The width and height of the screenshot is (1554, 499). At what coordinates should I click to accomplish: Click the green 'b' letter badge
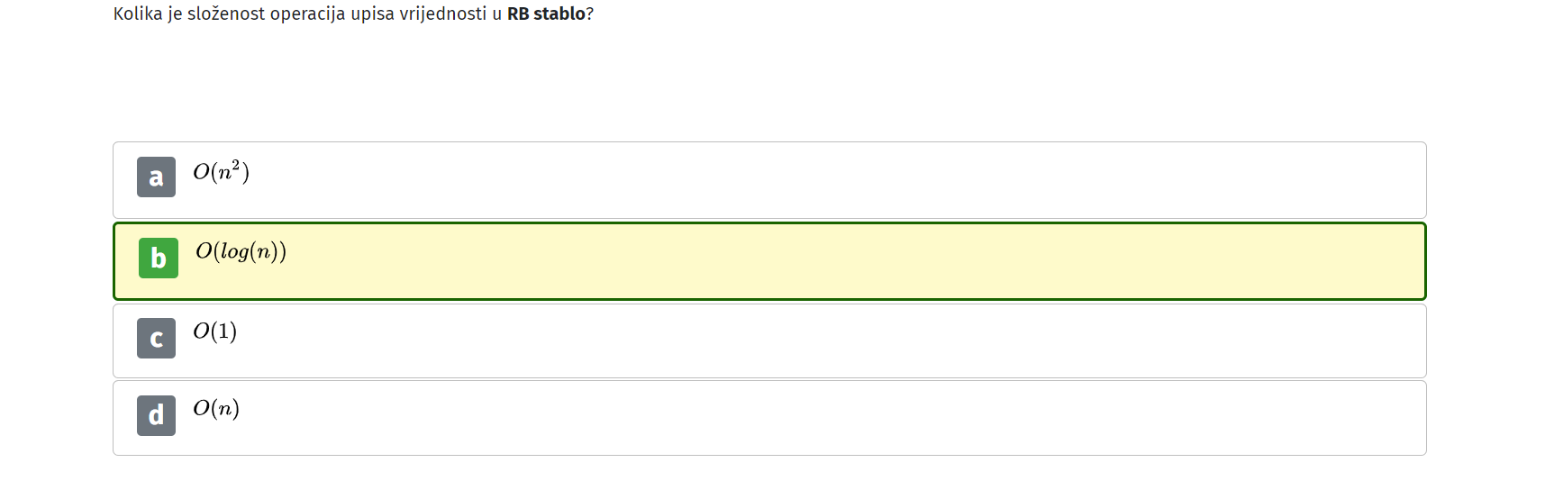(159, 258)
